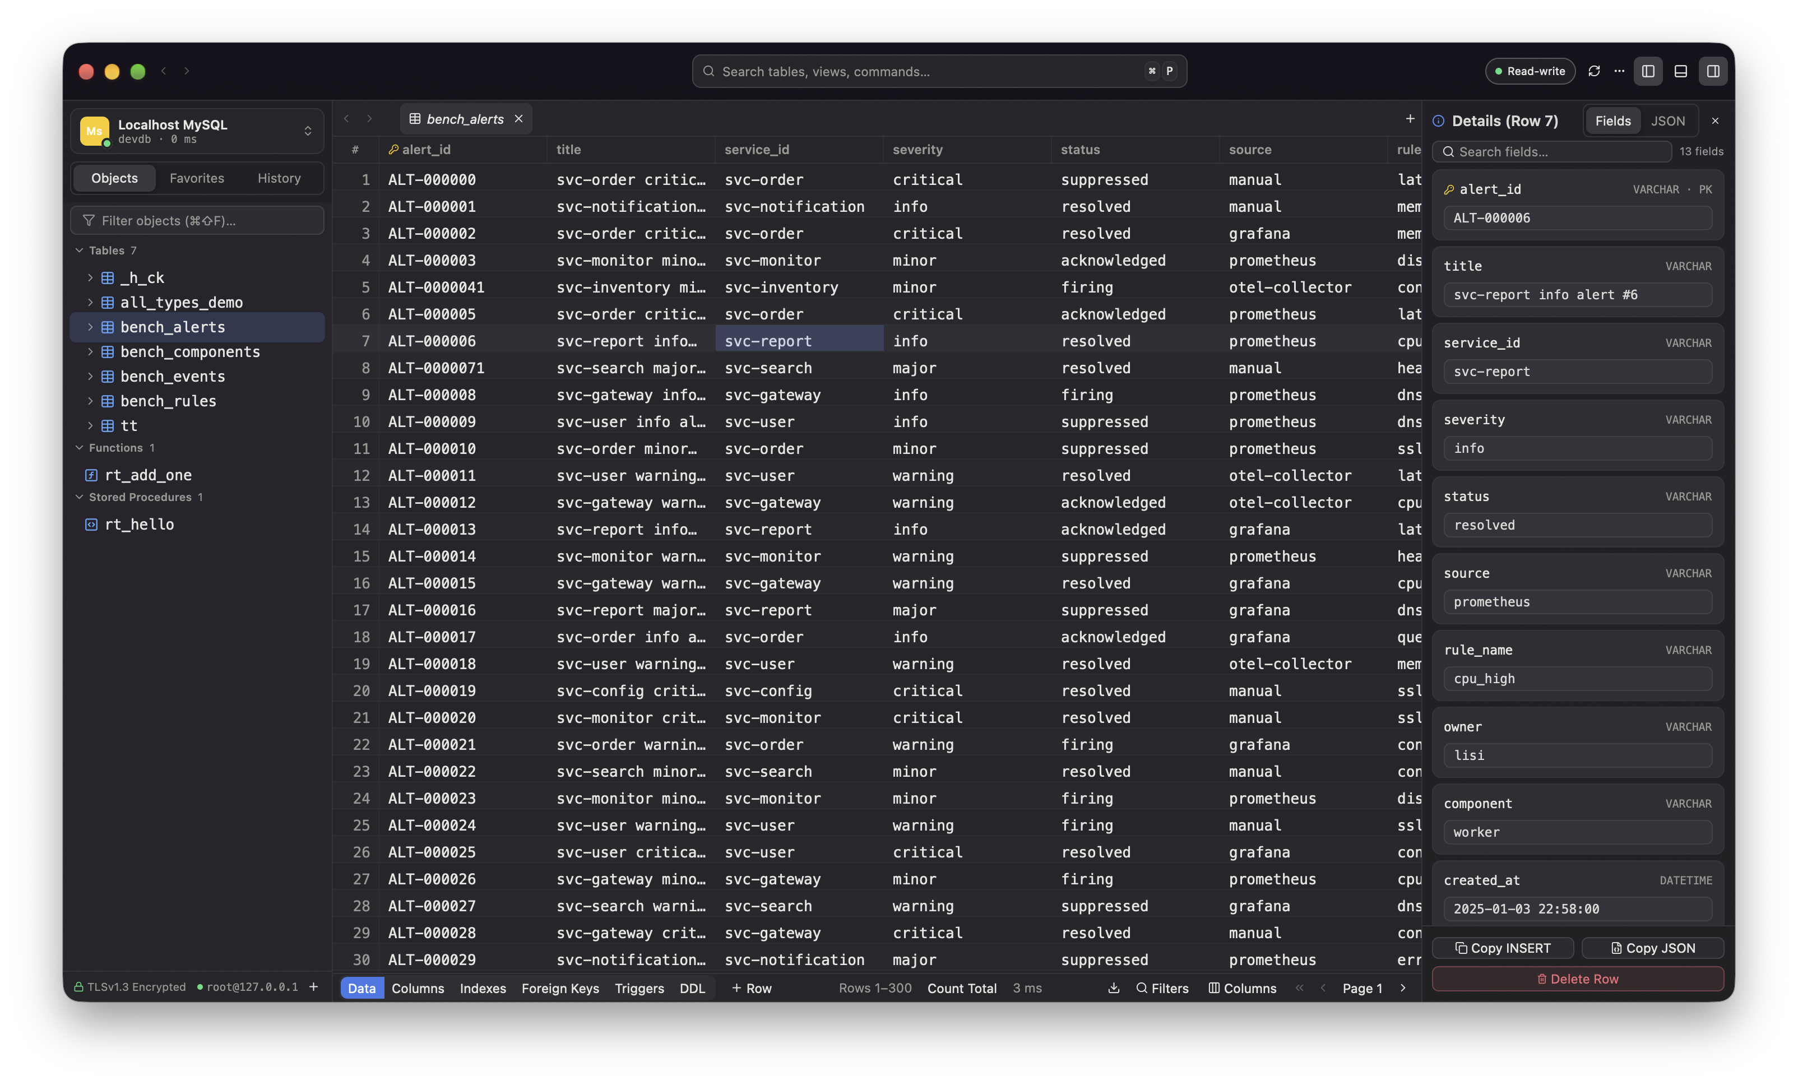Open the Indexes tab
Screen dimensions: 1798x1085
pyautogui.click(x=483, y=988)
